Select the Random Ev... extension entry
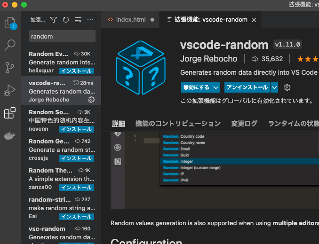 click(x=61, y=62)
